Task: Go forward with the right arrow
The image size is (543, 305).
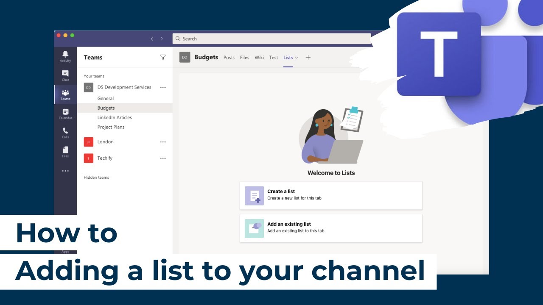Action: coord(162,39)
